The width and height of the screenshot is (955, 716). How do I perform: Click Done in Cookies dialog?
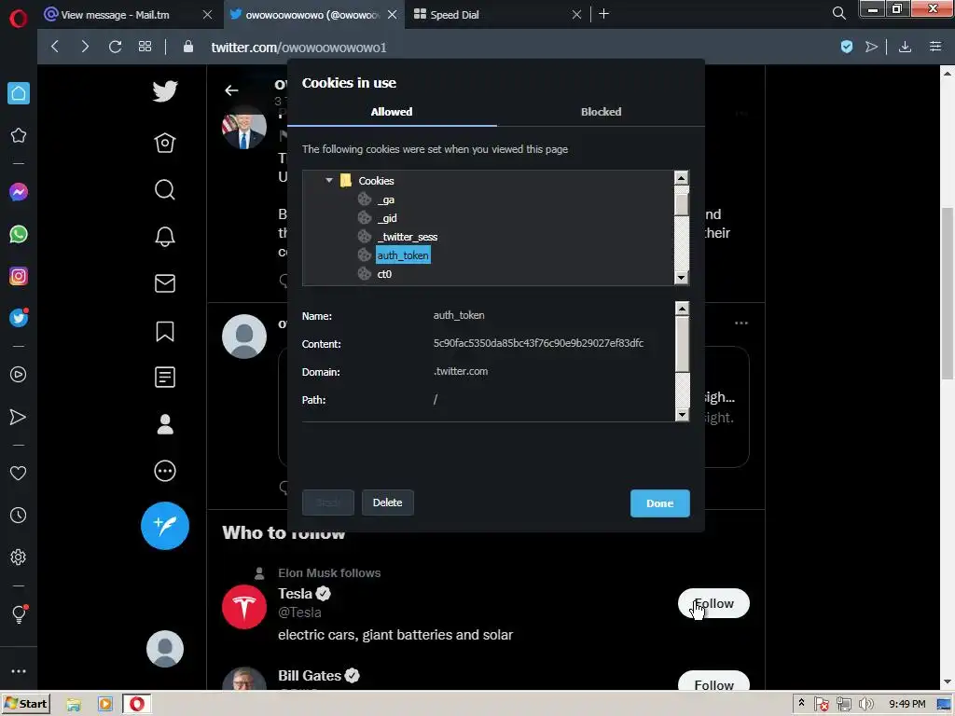pos(659,503)
